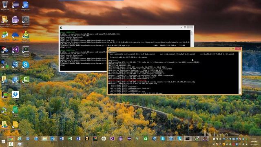Click the front terminal's vertical scrollbar
Screen dimensions: 261x147
point(240,73)
